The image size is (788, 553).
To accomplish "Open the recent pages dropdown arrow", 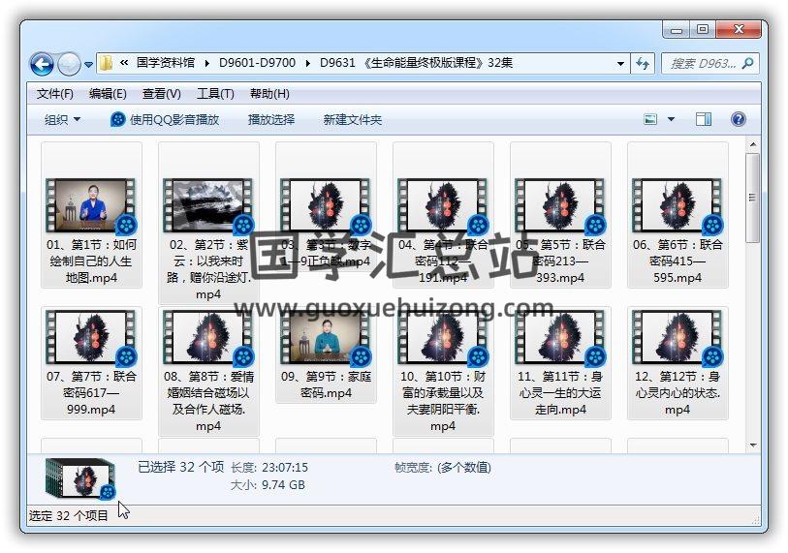I will tap(89, 65).
